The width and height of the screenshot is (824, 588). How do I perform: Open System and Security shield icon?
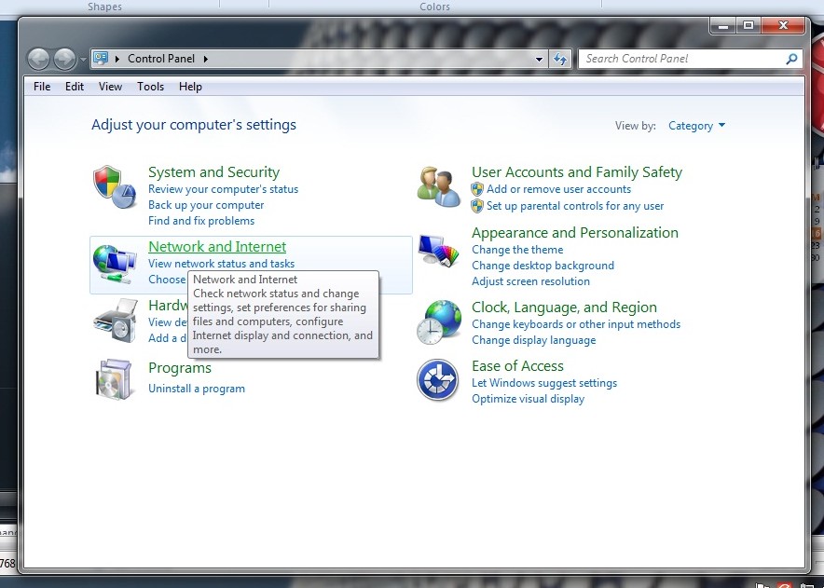115,187
